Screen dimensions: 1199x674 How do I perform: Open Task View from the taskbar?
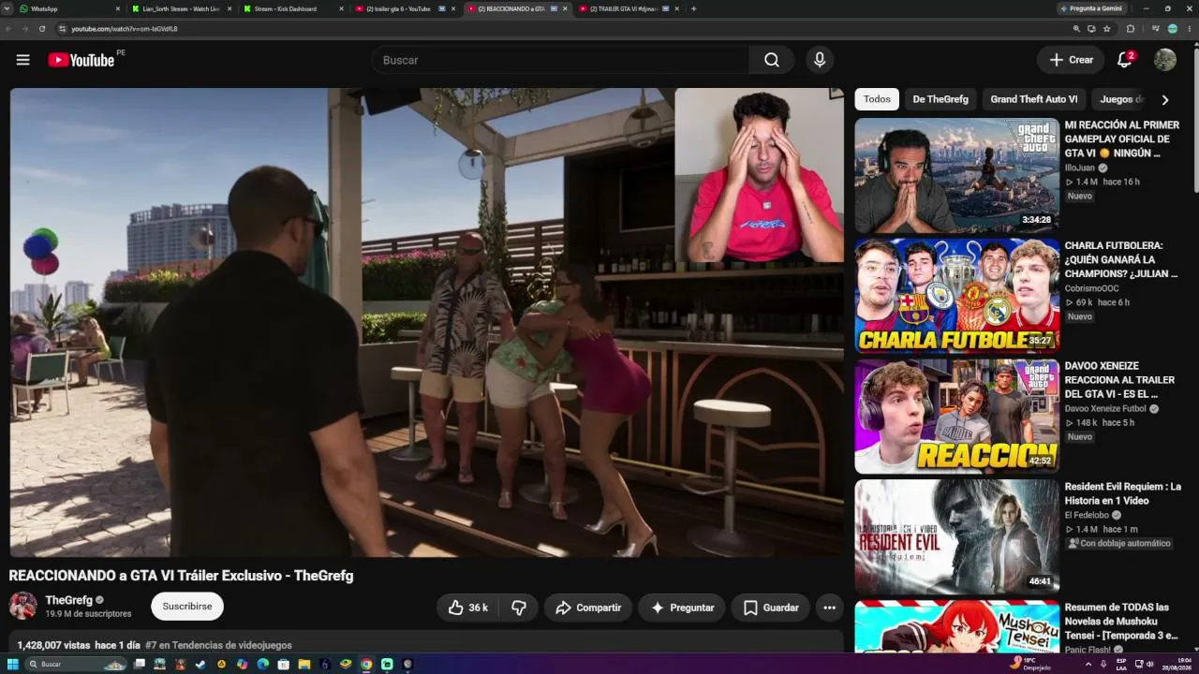[x=140, y=665]
